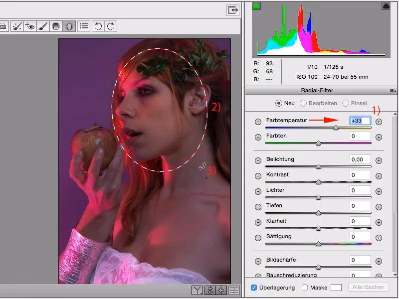
Task: Select the Radial Filter tool
Action: click(69, 26)
